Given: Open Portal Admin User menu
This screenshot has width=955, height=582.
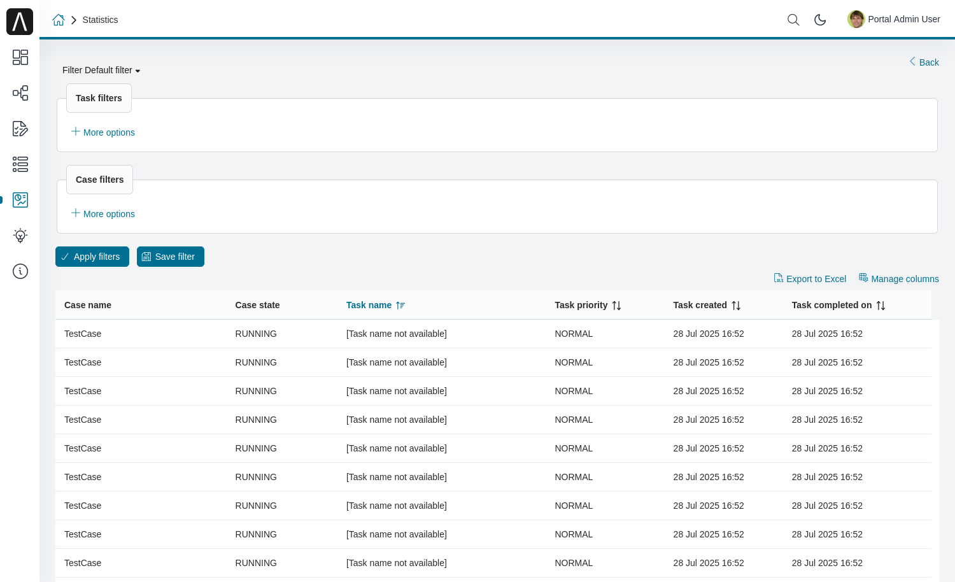Looking at the screenshot, I should pos(894,19).
